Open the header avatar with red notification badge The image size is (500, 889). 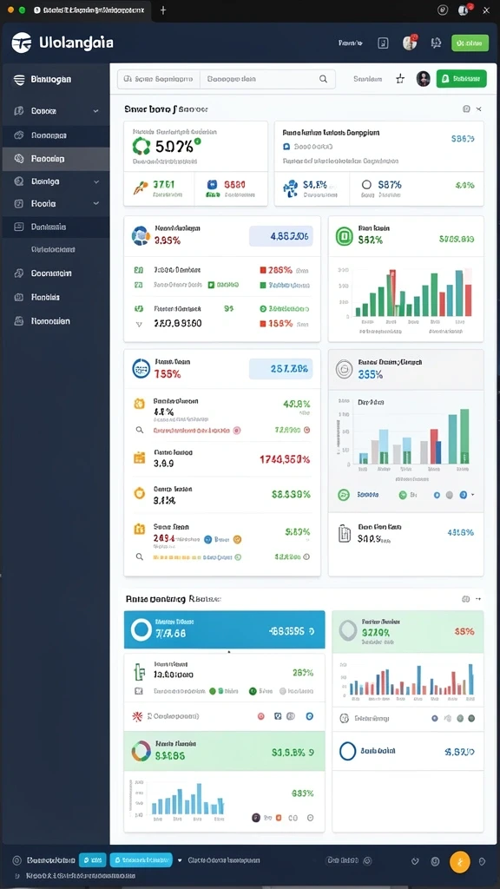tap(410, 43)
